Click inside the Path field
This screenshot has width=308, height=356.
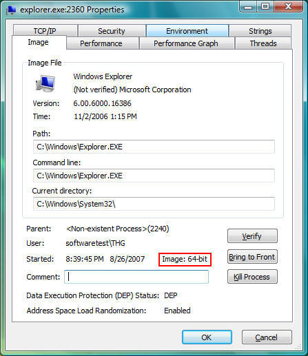tap(154, 147)
